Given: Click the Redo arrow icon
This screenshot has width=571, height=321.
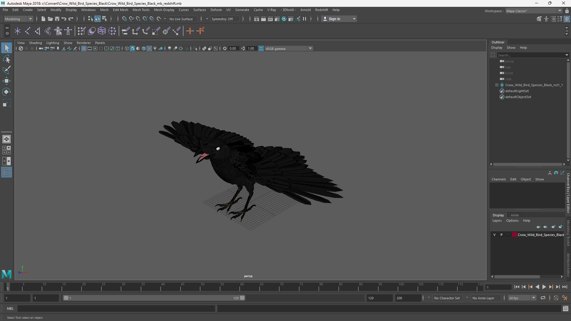Looking at the screenshot, I should (71, 19).
